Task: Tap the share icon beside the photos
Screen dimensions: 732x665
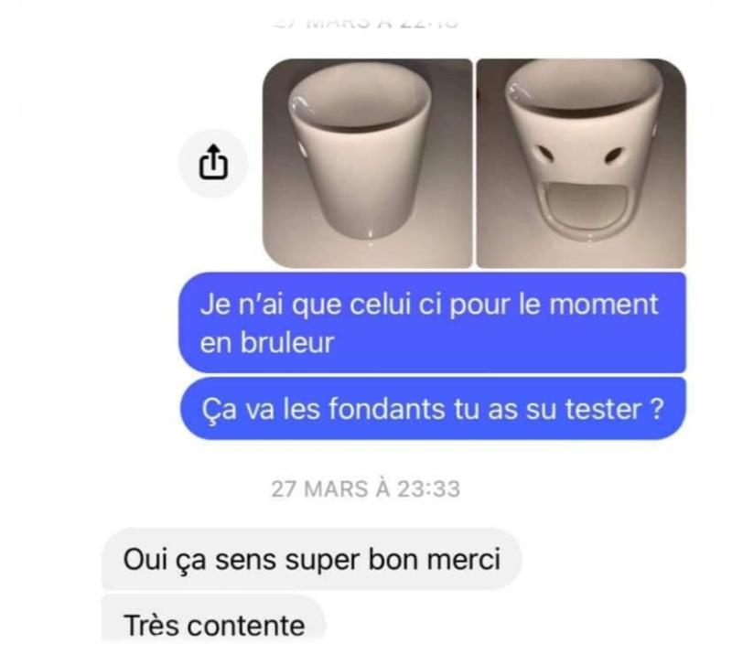Action: [213, 163]
